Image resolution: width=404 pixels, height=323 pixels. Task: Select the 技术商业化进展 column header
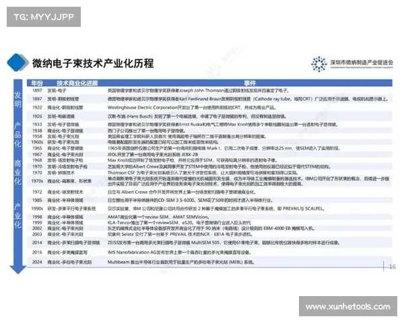tap(77, 83)
